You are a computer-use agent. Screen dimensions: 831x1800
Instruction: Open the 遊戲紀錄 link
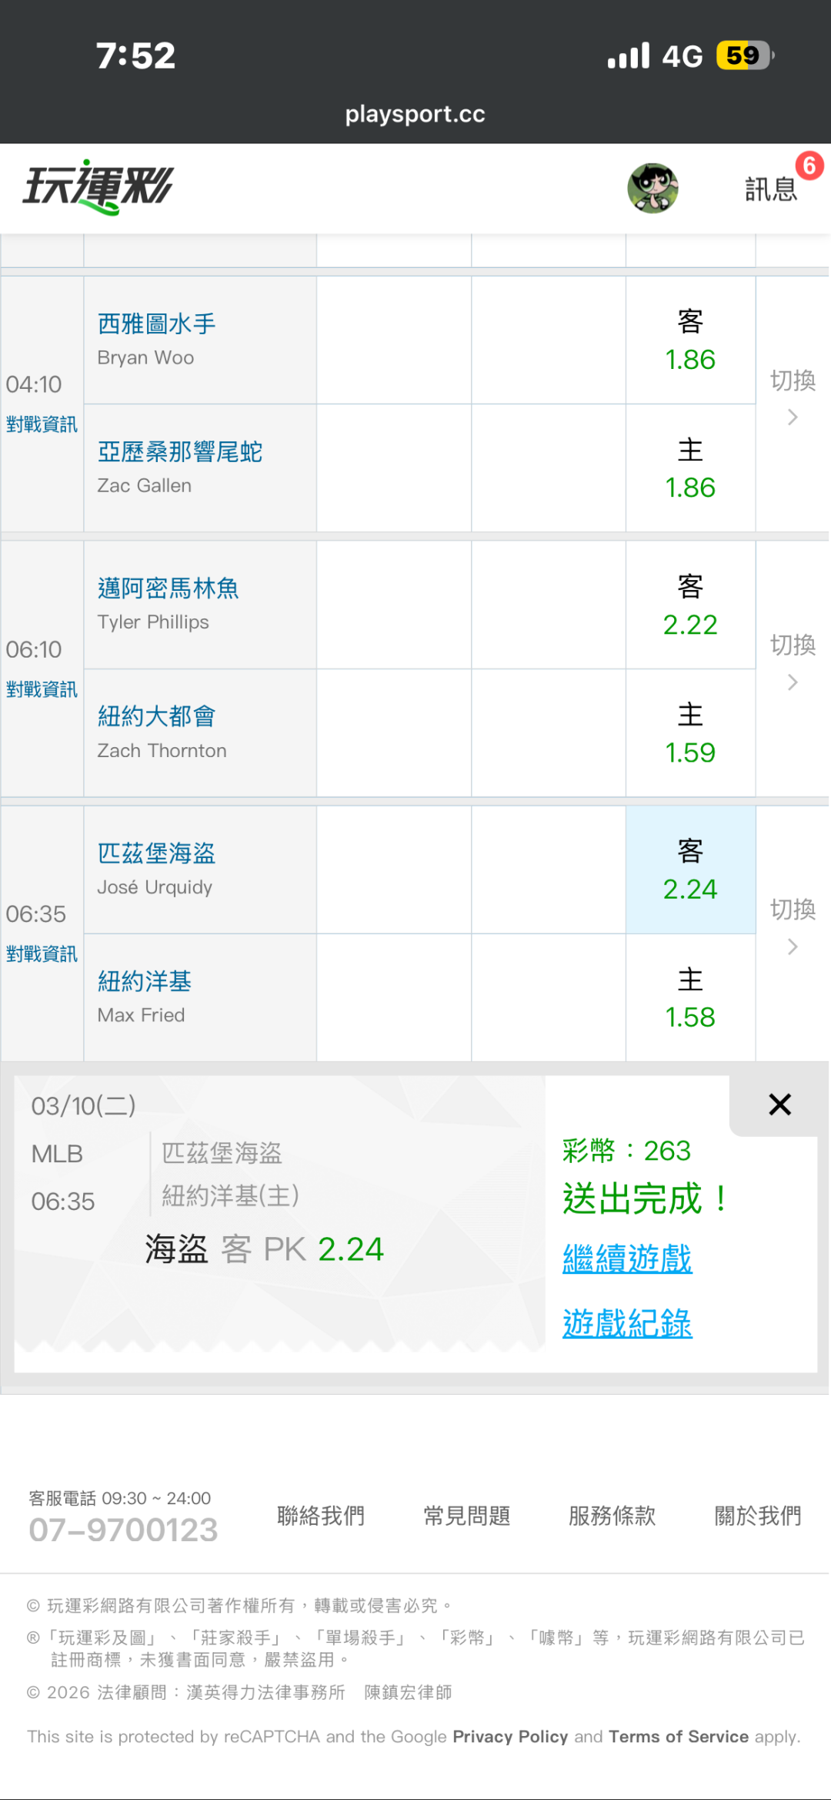pyautogui.click(x=627, y=1323)
